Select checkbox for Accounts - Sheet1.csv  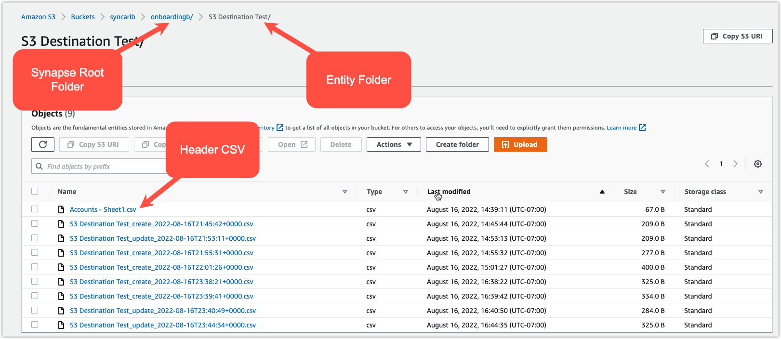[35, 209]
